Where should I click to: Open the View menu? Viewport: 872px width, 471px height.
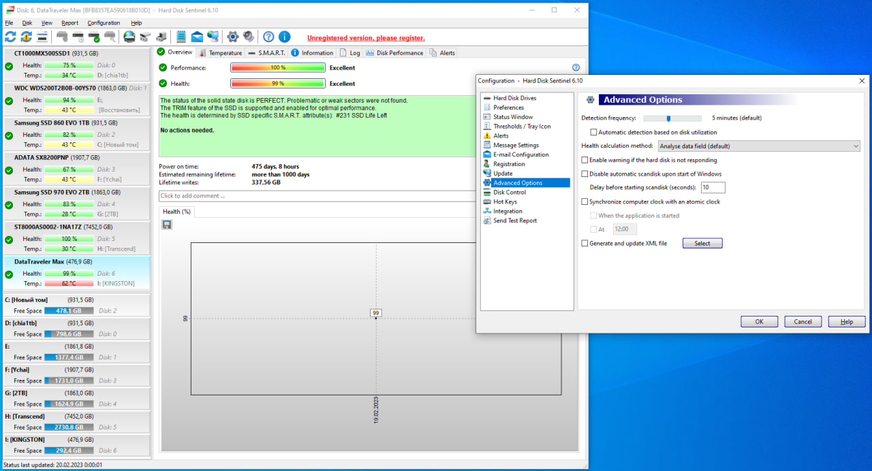click(47, 22)
